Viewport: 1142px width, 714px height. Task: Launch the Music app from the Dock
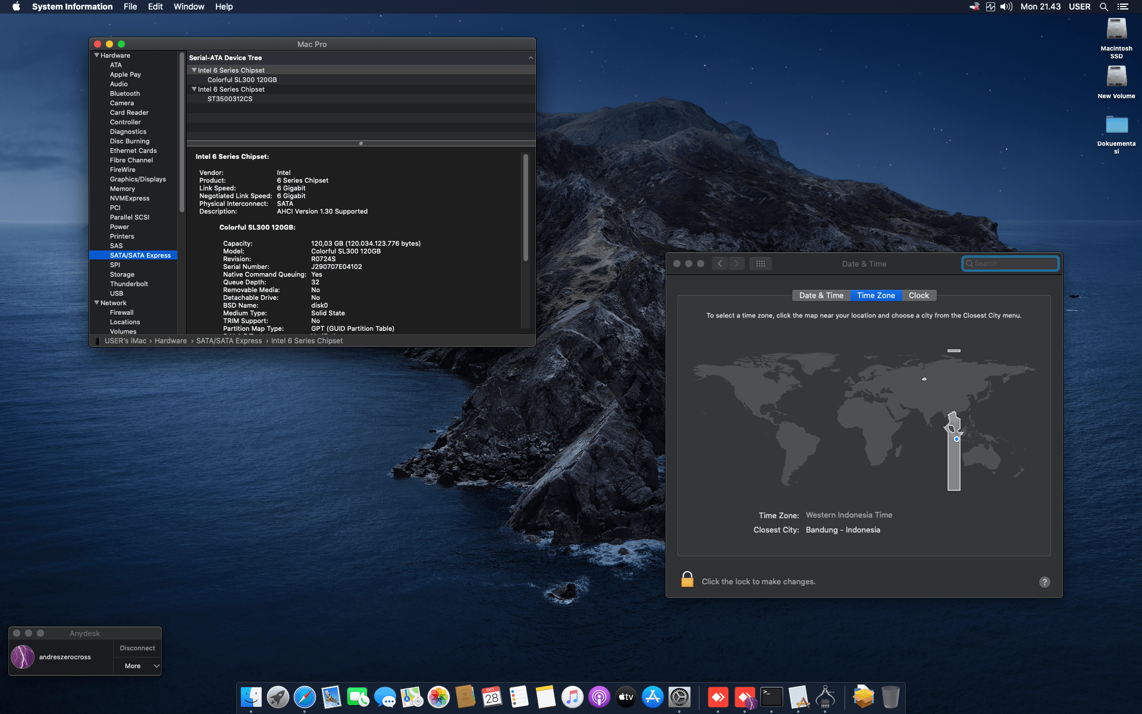573,696
